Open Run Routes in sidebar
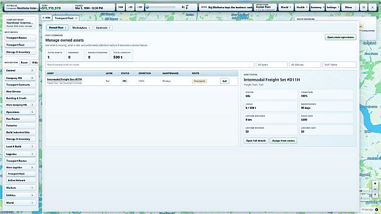Image resolution: width=381 pixels, height=214 pixels. [x=20, y=119]
